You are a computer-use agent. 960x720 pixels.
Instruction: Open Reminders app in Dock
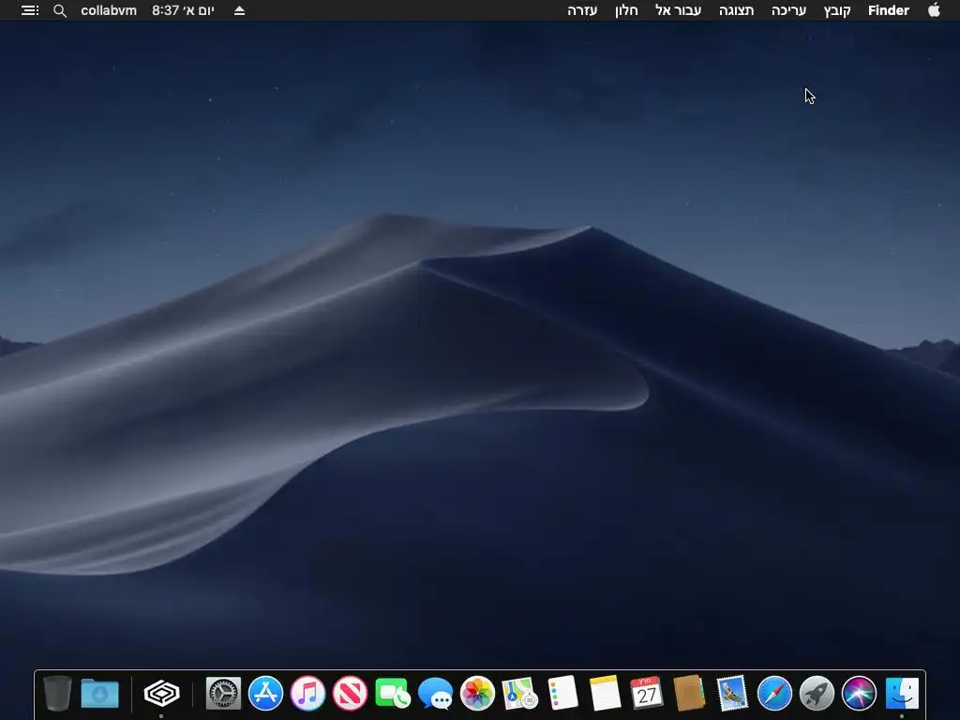coord(562,693)
